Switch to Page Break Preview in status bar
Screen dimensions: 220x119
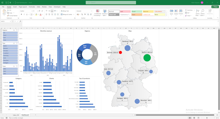(198, 118)
